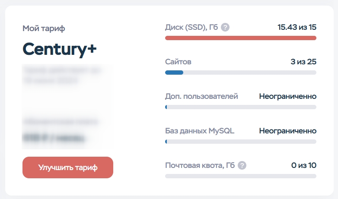Image resolution: width=338 pixels, height=199 pixels.
Task: Click the red SSD disk usage bar
Action: tap(241, 38)
